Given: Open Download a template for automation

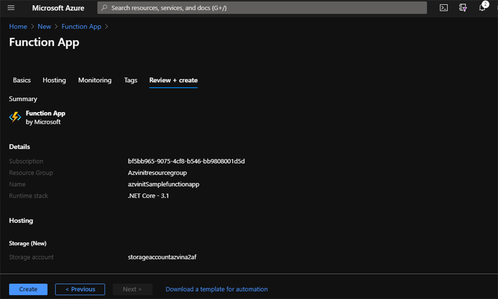Looking at the screenshot, I should coord(216,289).
